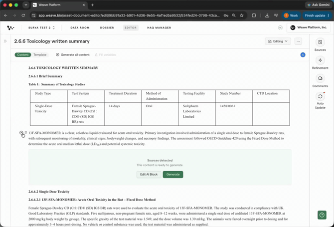334x227 pixels.
Task: Open the three-dots more options menu
Action: 298,41
